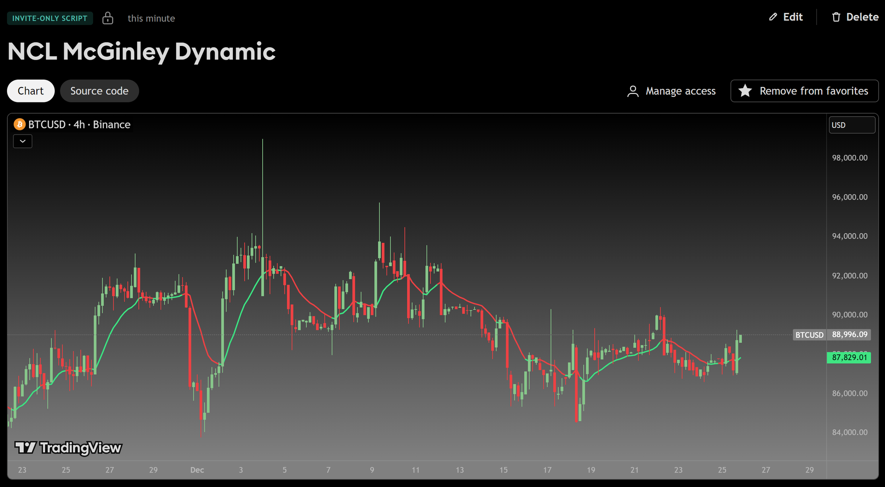Click the Invite-Only Script badge
Screen dimensions: 885x487
coord(50,18)
